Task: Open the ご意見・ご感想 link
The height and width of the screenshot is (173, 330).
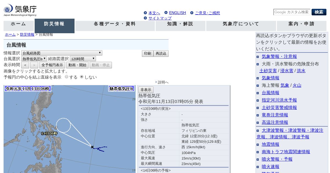Action: [208, 13]
